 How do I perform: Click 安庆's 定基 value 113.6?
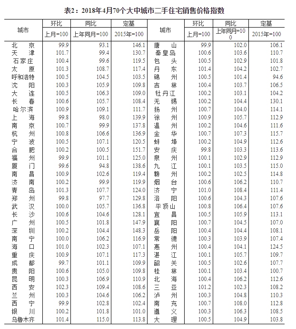click(276, 150)
